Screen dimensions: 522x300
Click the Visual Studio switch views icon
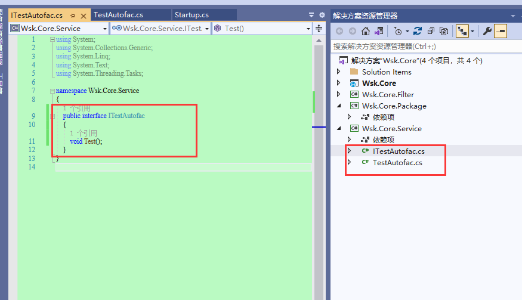379,31
